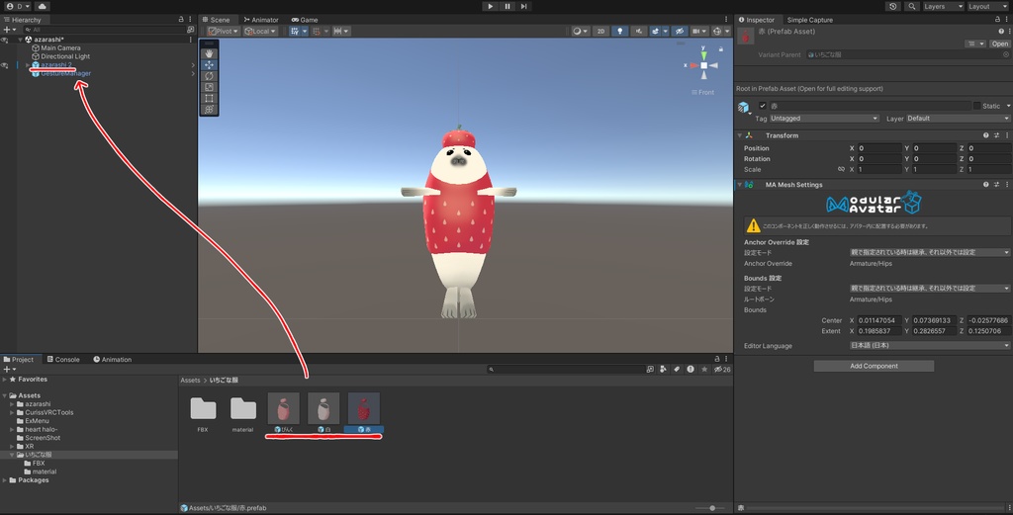This screenshot has width=1013, height=515.
Task: Open the Tag Untagged dropdown
Action: (824, 118)
